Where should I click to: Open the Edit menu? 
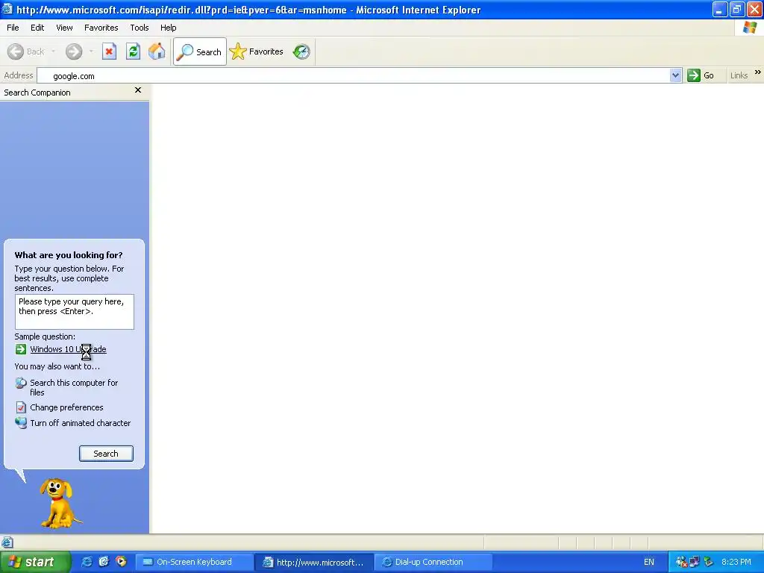pos(37,28)
